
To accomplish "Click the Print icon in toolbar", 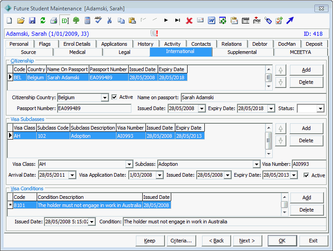I will coord(54,20).
